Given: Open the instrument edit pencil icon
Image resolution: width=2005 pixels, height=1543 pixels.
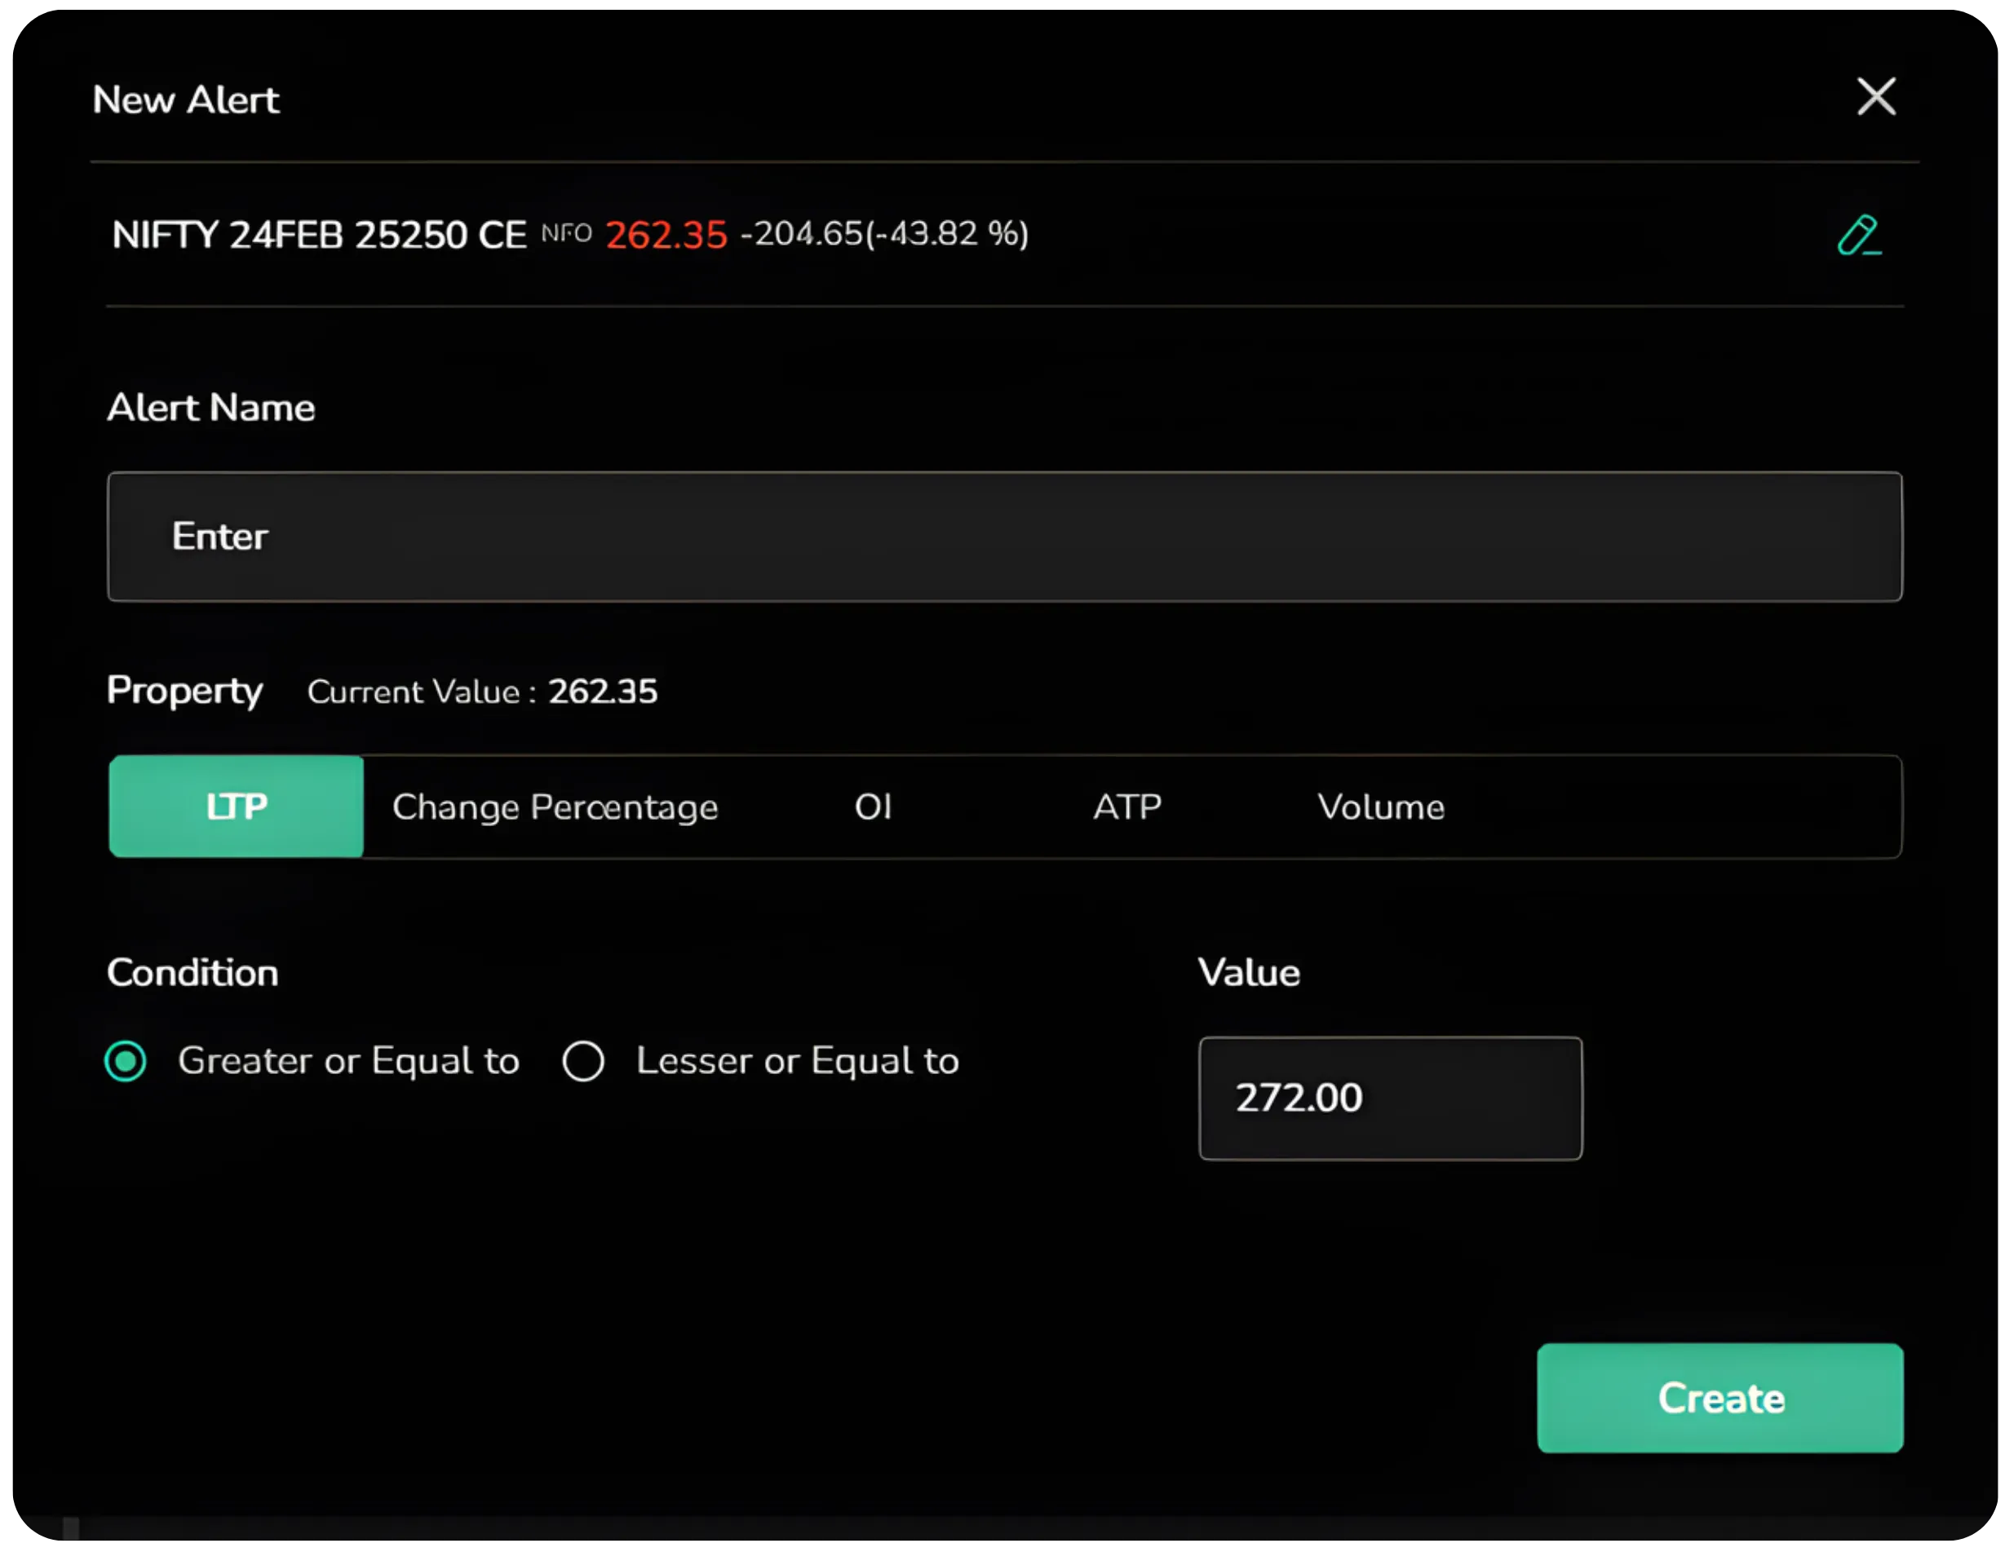Looking at the screenshot, I should point(1860,236).
